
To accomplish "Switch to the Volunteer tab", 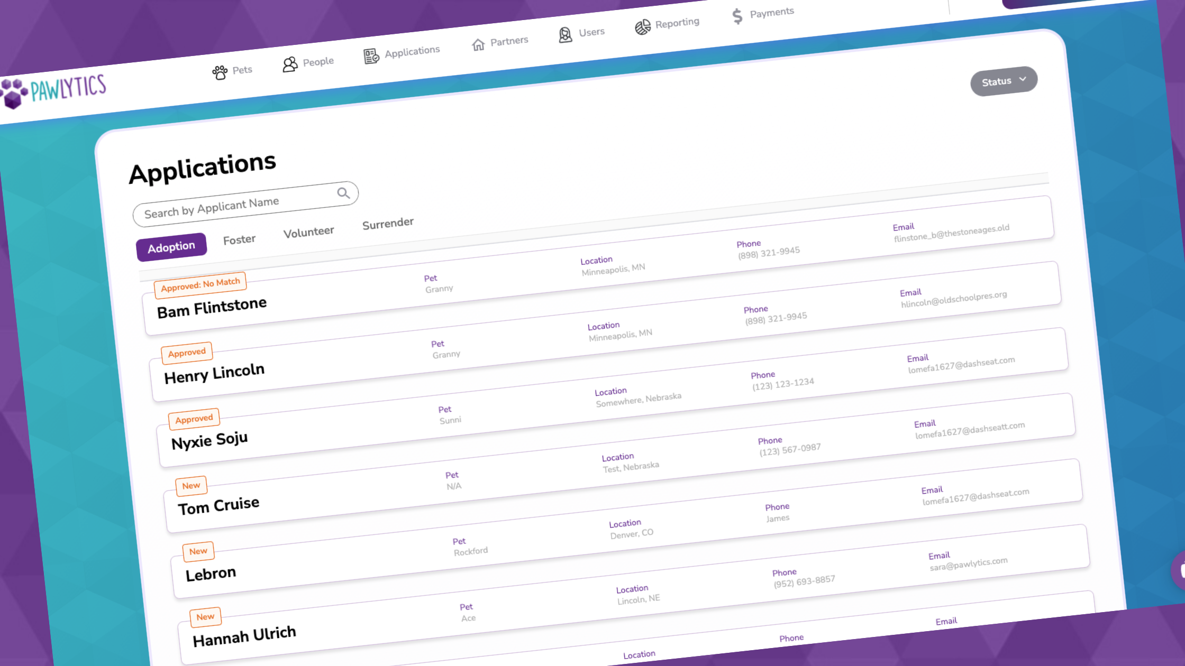I will point(309,232).
